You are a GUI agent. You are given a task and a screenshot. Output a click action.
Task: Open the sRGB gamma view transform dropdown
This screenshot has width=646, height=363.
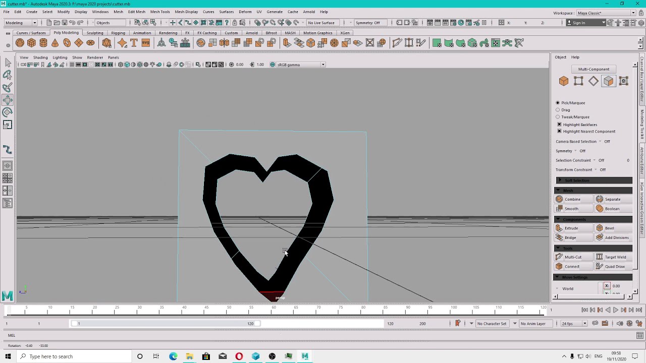click(301, 65)
